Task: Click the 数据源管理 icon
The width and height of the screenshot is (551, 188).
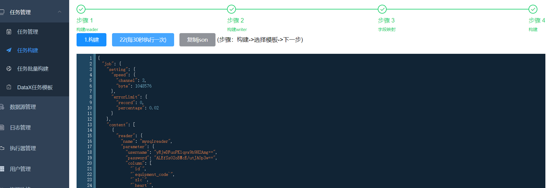Action: [2, 107]
